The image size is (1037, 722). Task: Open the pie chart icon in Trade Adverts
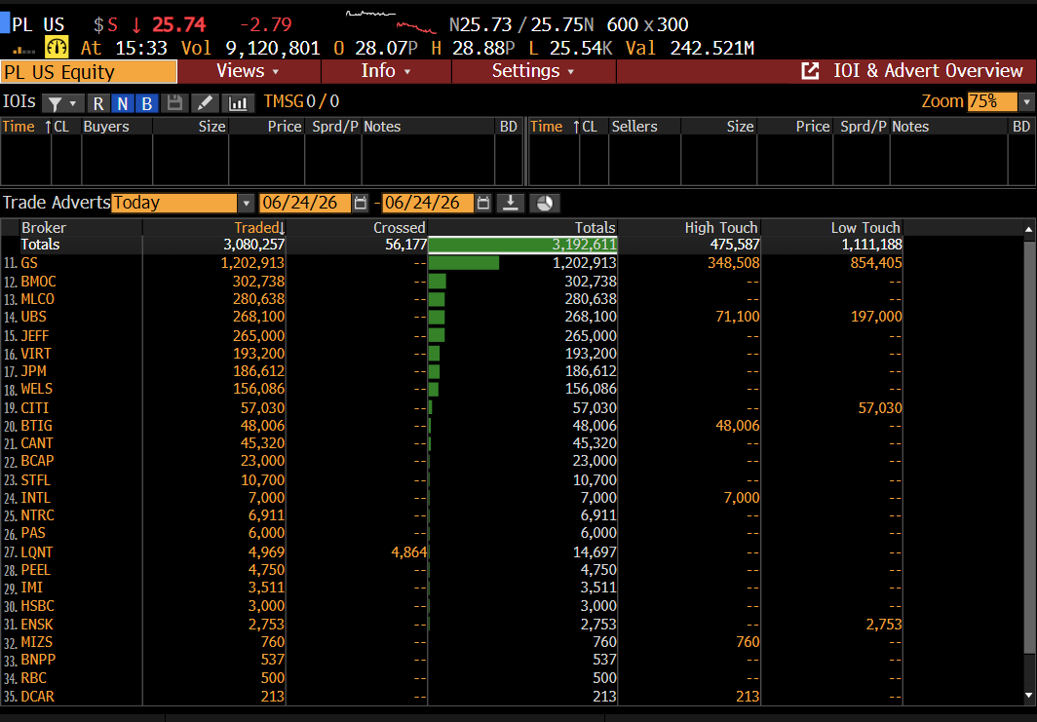544,203
